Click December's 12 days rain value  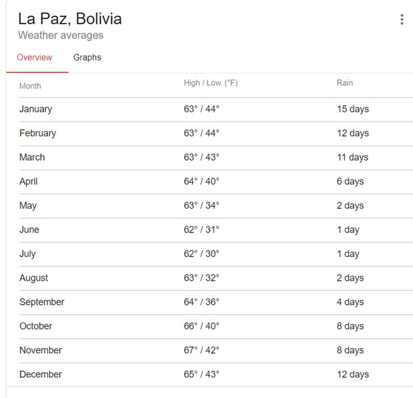(352, 374)
